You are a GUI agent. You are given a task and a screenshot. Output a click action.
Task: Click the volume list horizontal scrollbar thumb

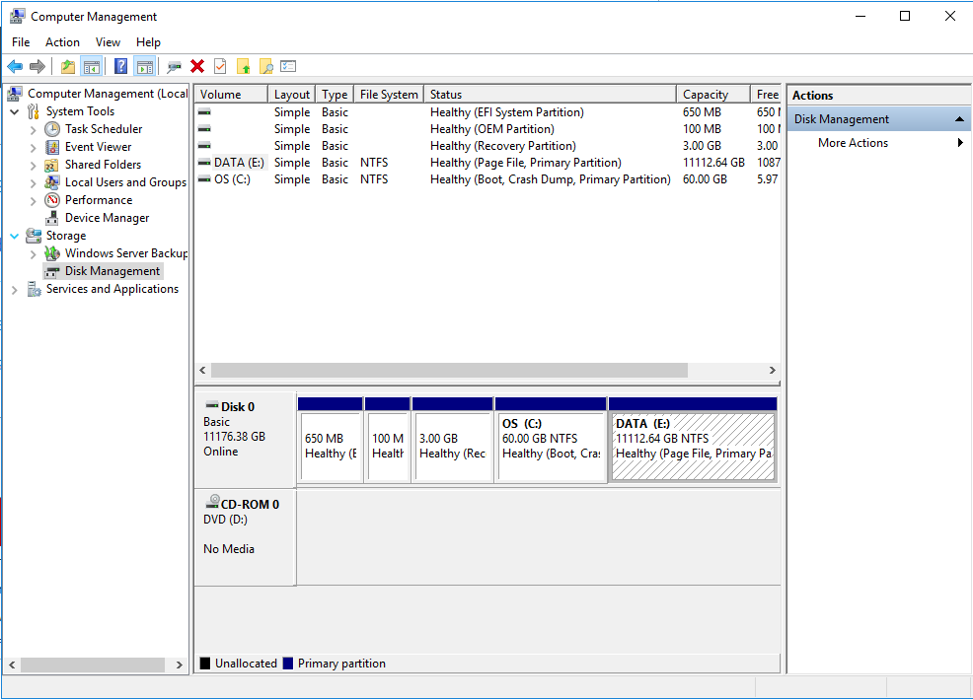tap(449, 370)
